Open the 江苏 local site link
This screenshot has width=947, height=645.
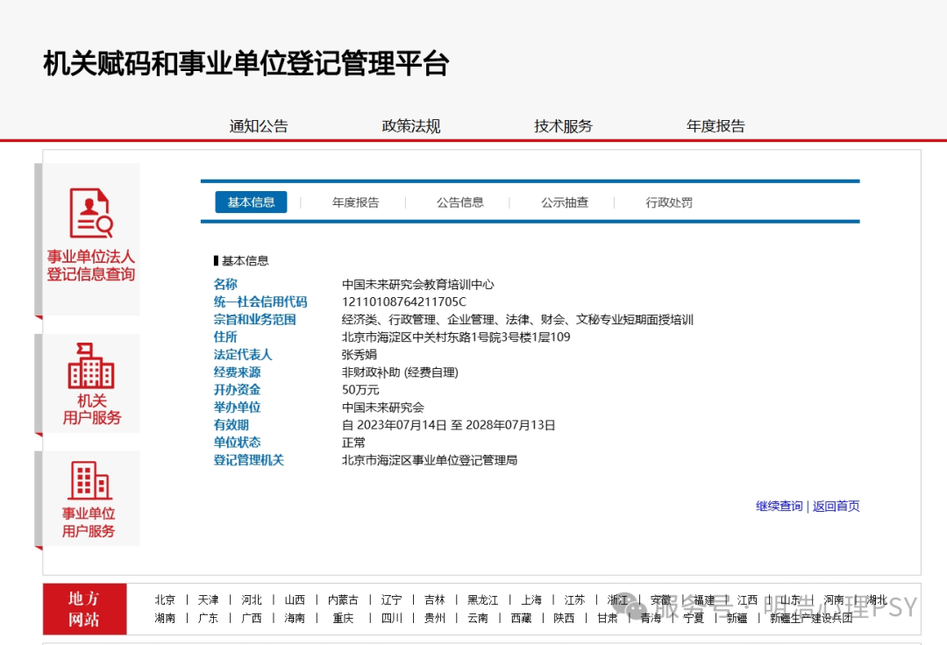575,599
